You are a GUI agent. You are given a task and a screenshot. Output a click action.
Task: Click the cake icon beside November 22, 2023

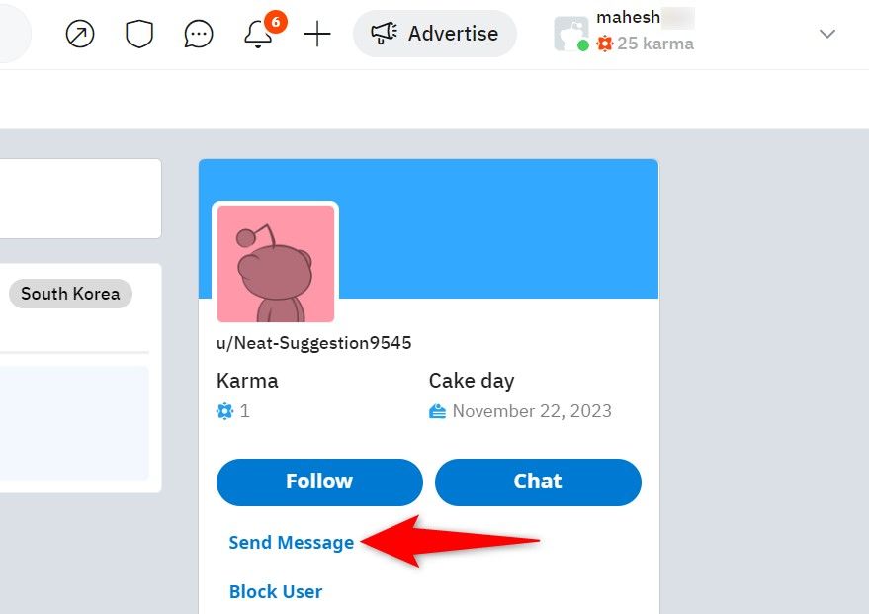pos(438,411)
